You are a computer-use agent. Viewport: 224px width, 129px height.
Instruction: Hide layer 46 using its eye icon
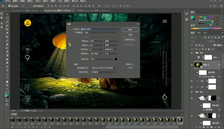(x=191, y=65)
